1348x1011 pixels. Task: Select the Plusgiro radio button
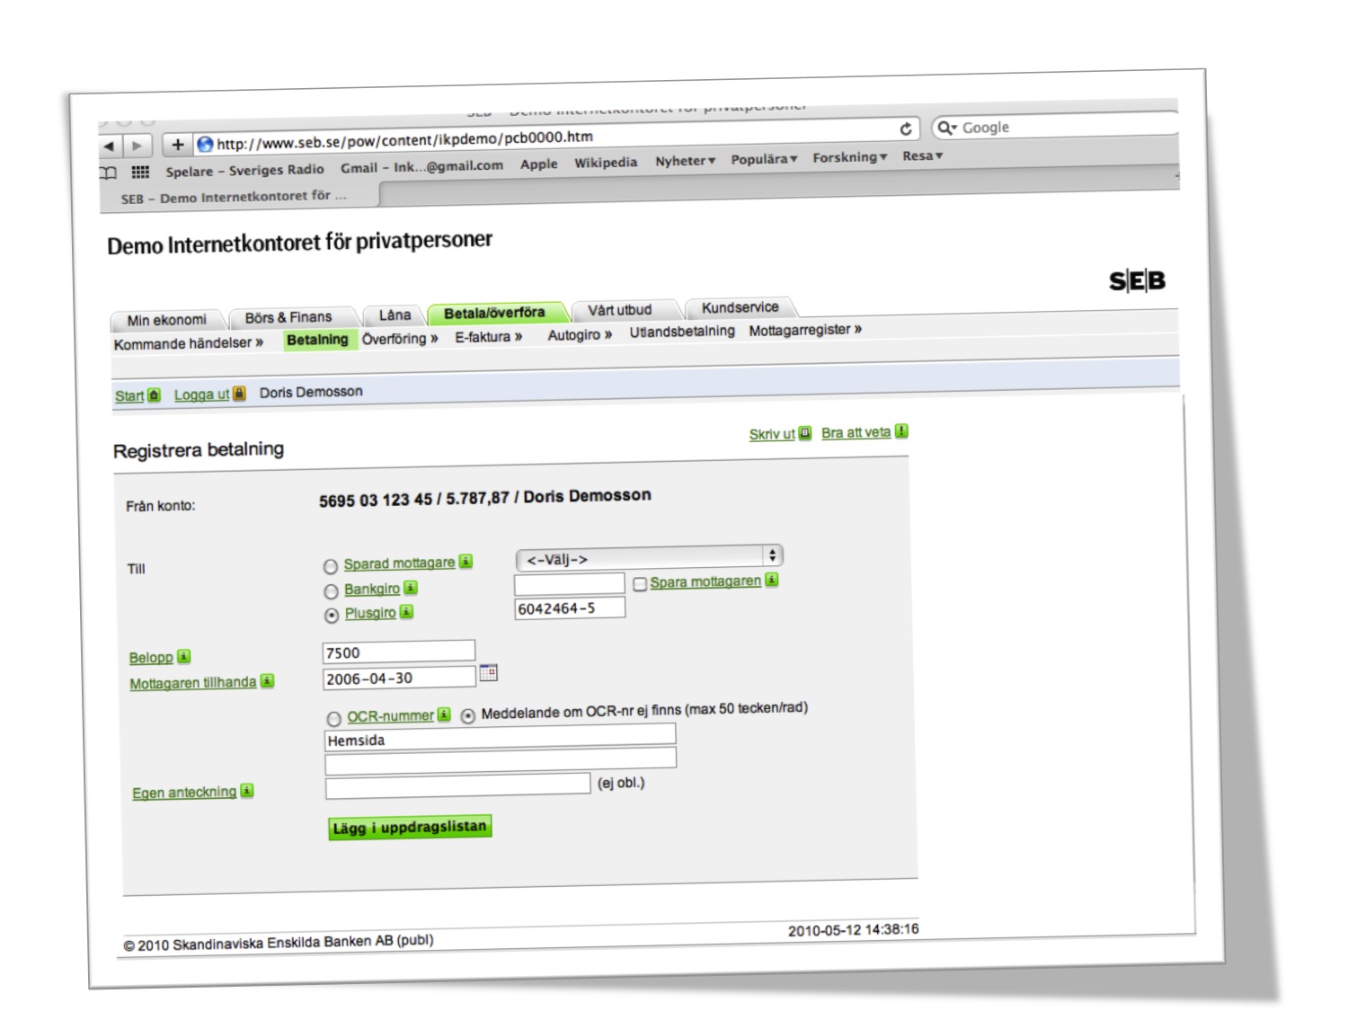tap(332, 616)
